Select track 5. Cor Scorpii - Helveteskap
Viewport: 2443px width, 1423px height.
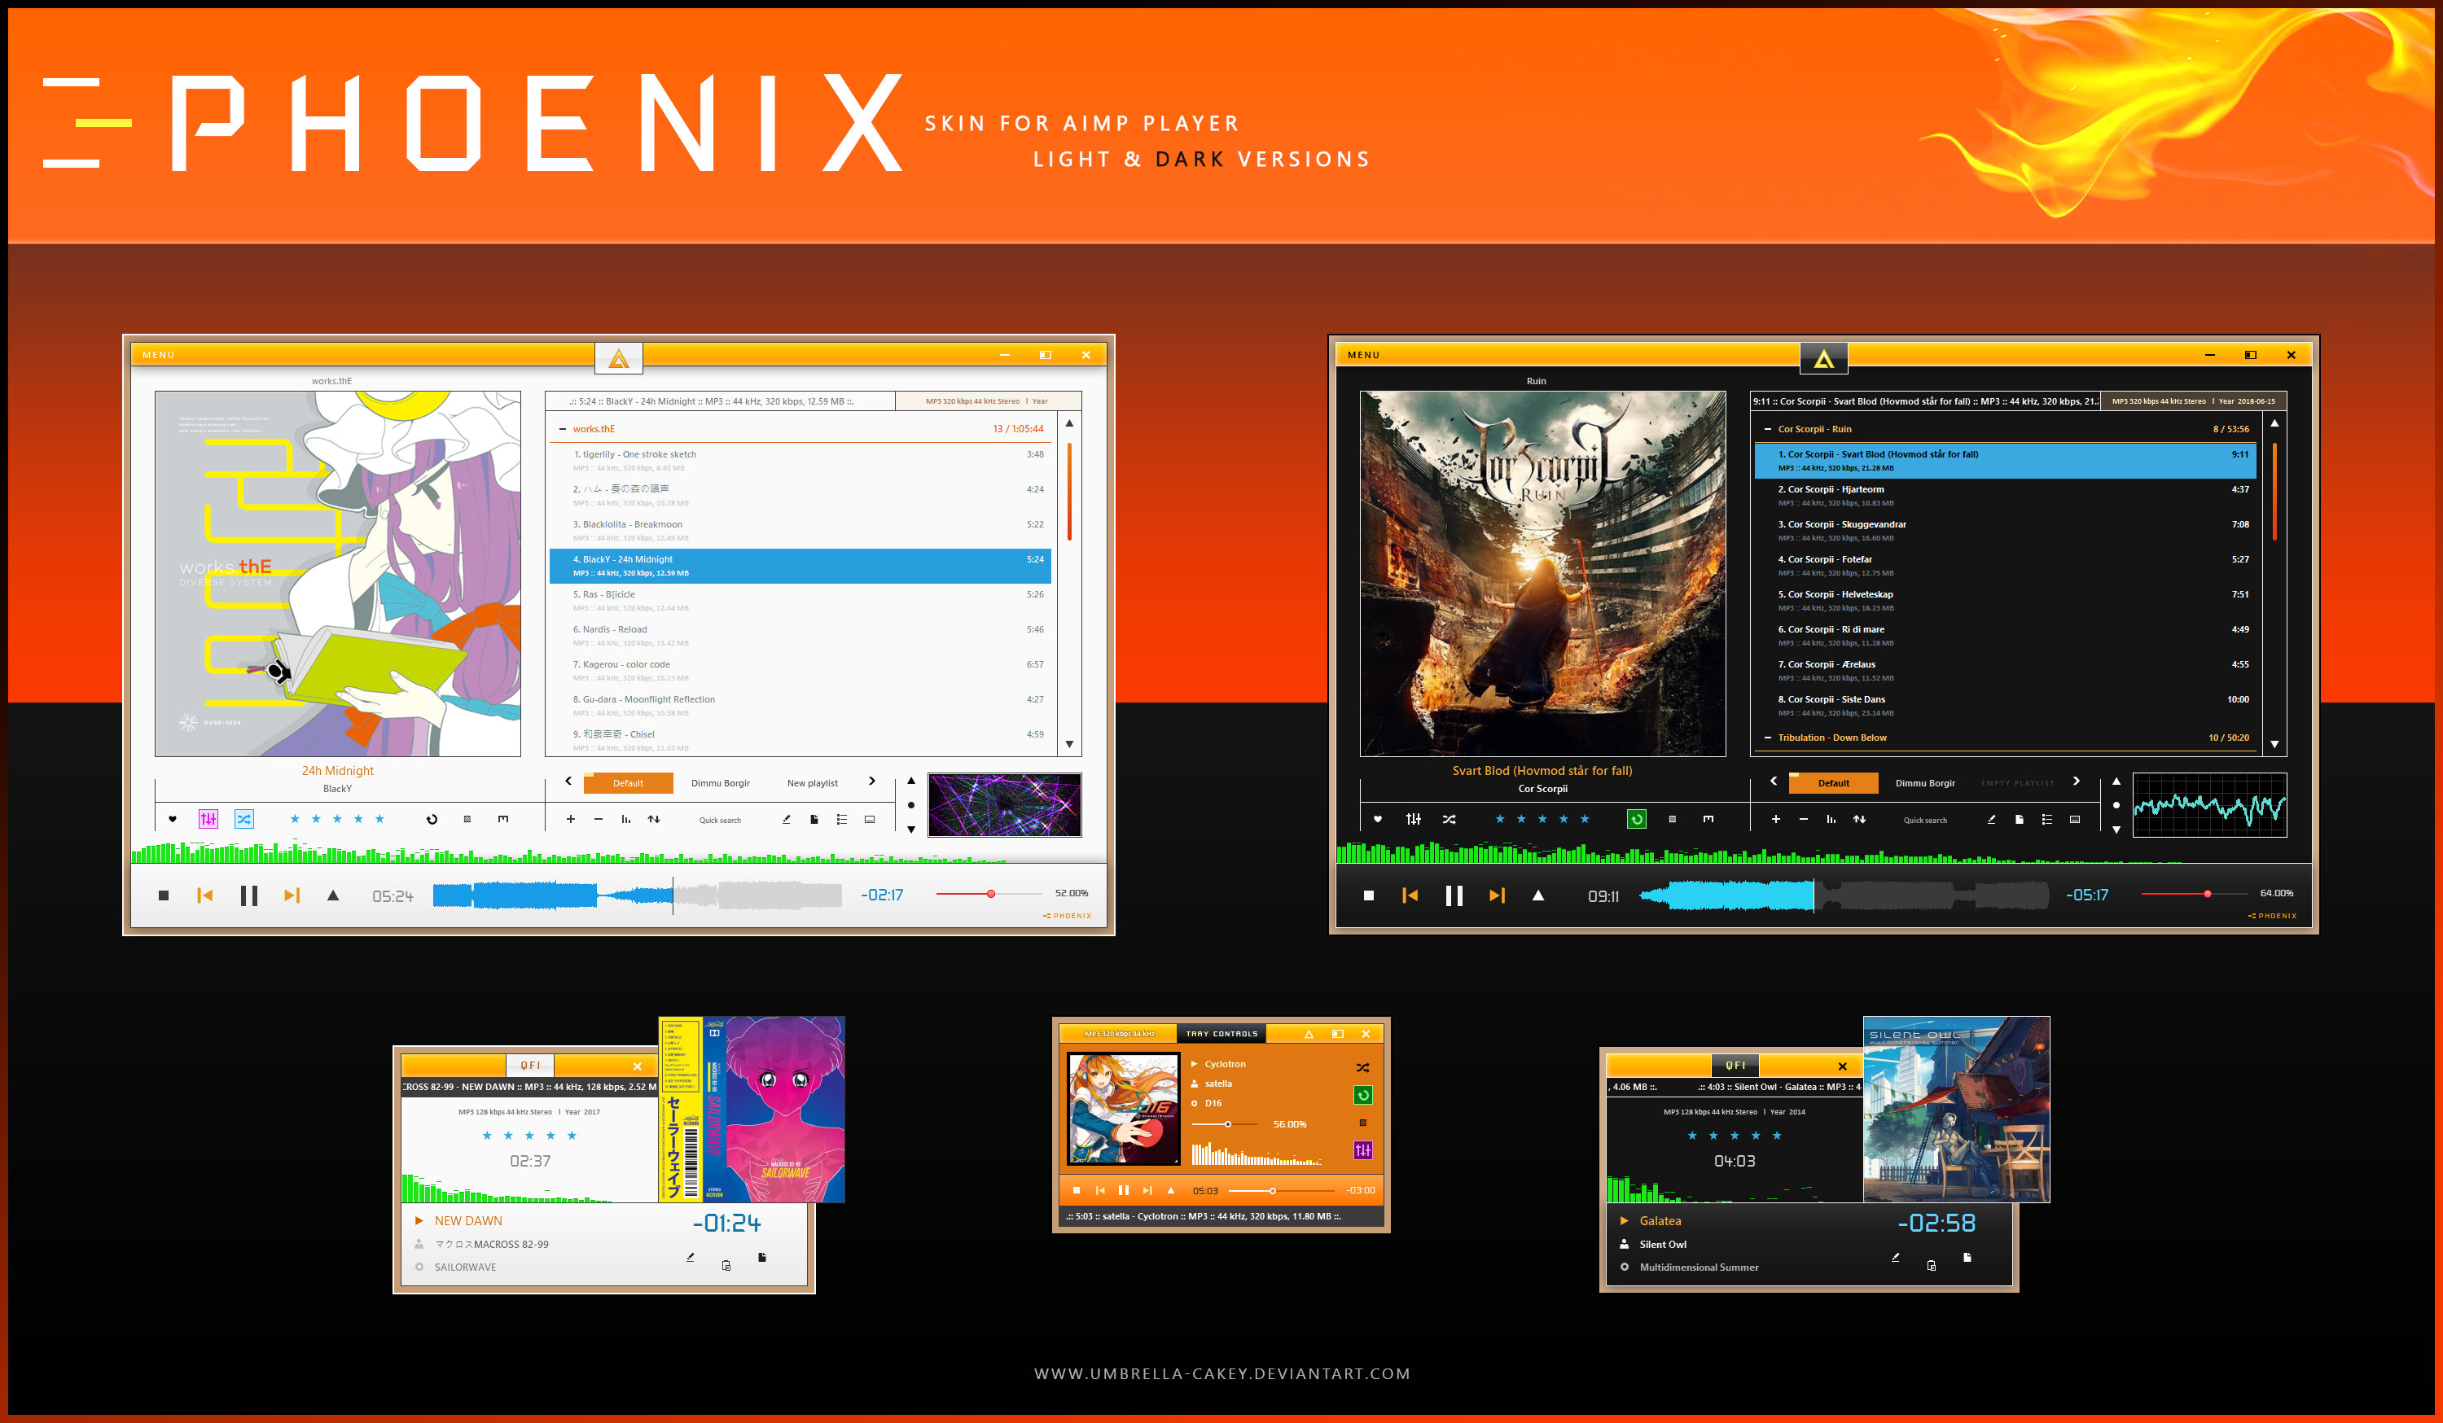2005,601
